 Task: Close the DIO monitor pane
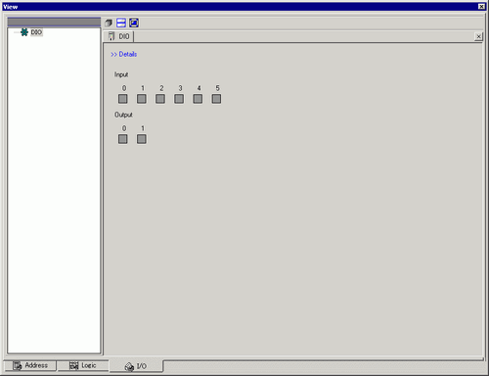(478, 36)
